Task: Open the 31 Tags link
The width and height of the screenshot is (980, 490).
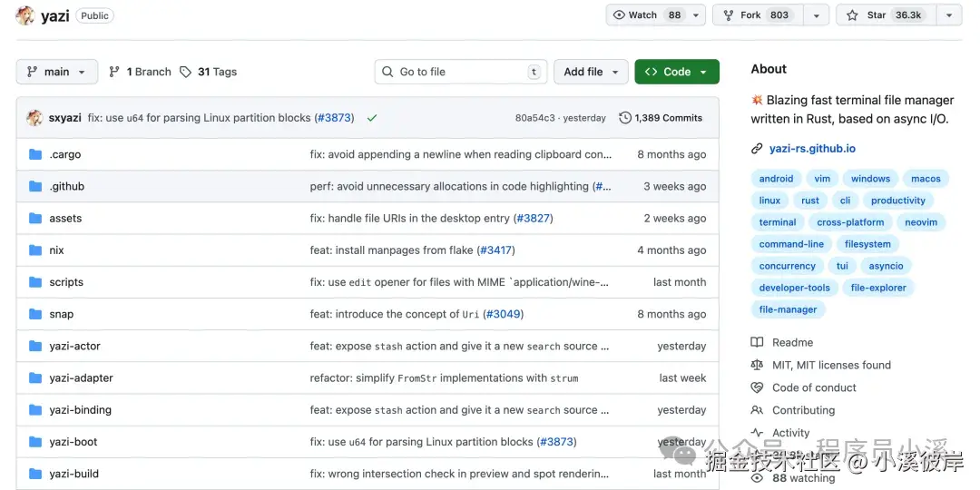Action: pos(209,72)
